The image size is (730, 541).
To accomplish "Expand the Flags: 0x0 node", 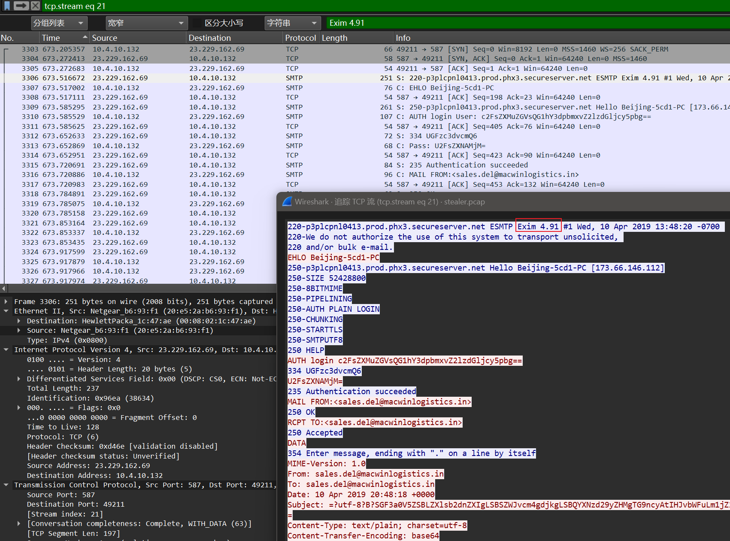I will pos(19,407).
